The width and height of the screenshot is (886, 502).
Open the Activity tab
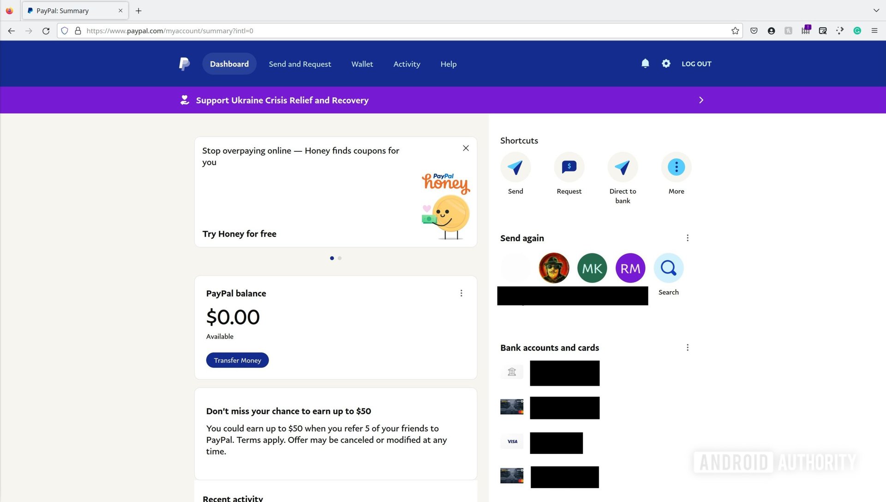[407, 63]
